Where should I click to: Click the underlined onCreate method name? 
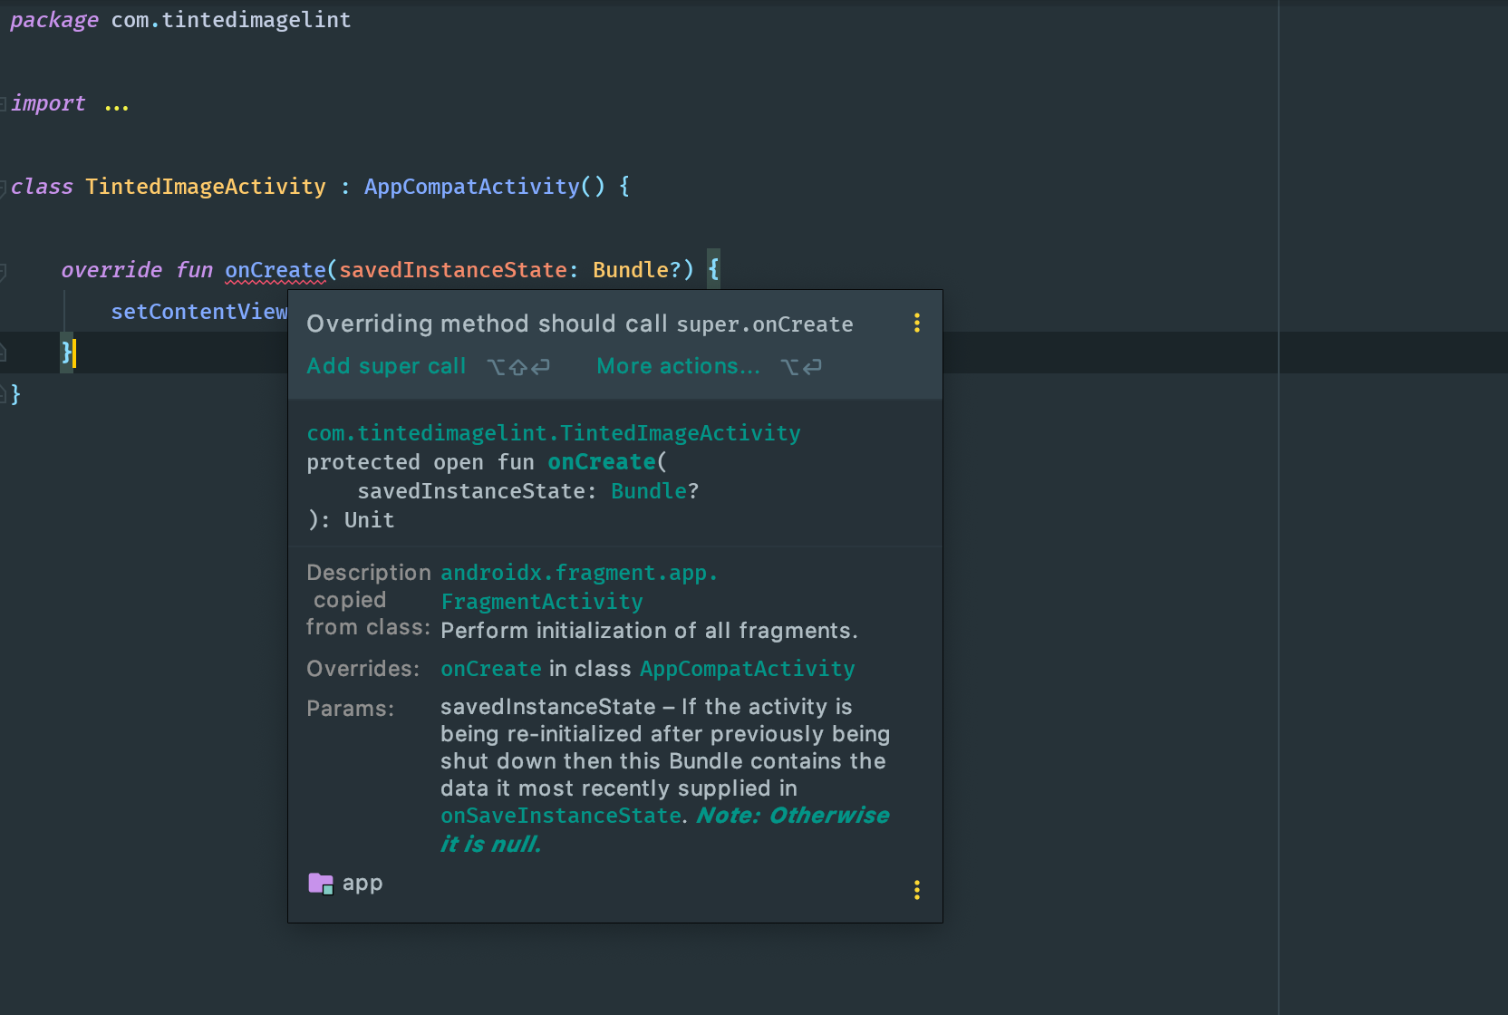pyautogui.click(x=275, y=269)
